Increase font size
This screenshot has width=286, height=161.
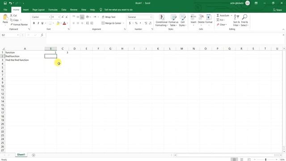coord(63,17)
